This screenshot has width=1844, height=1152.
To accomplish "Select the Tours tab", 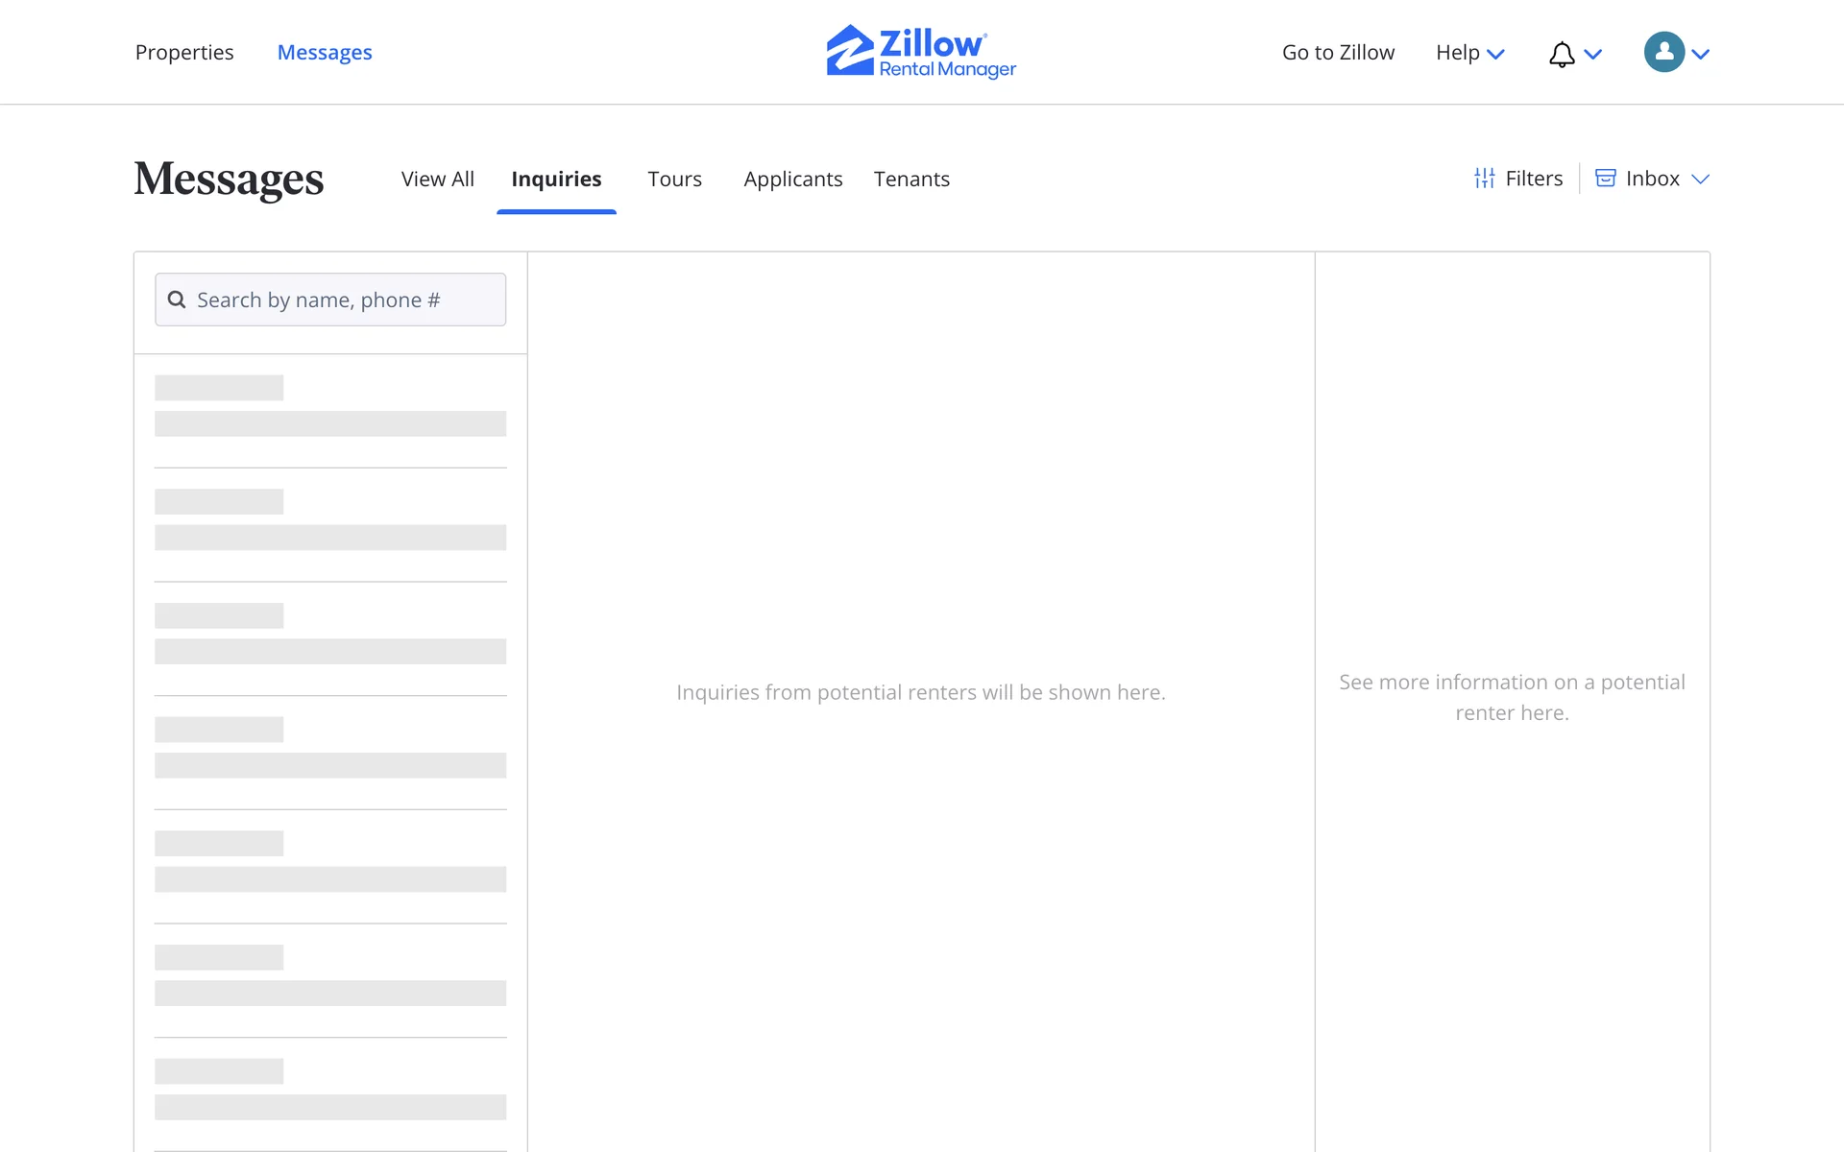I will point(674,180).
